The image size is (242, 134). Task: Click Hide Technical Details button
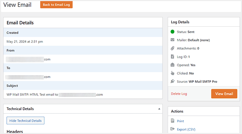click(26, 120)
